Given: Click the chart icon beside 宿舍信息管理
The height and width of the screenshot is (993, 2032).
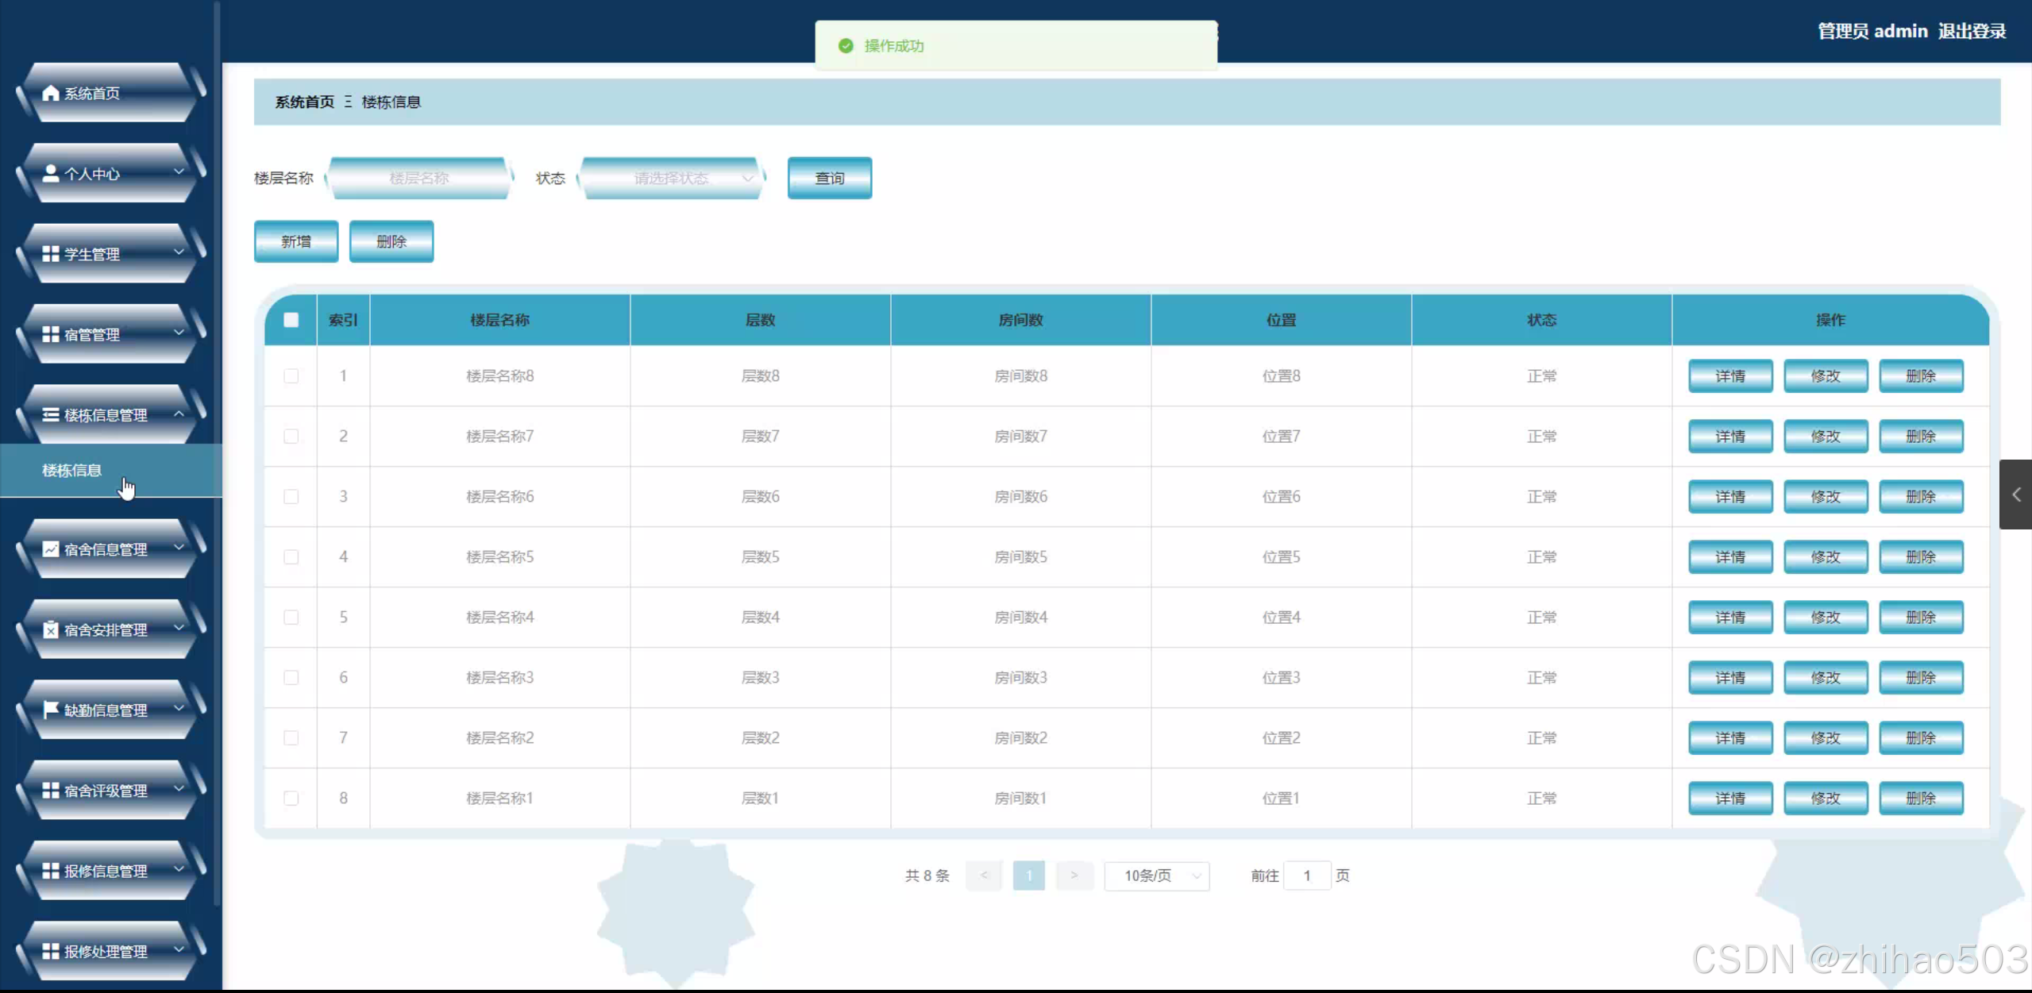Looking at the screenshot, I should click(51, 548).
